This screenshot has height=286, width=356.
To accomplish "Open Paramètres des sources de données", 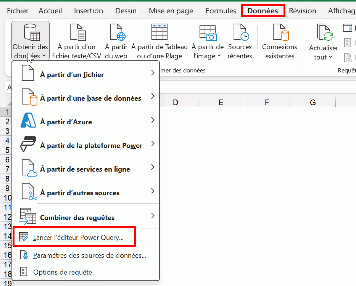I will point(89,255).
